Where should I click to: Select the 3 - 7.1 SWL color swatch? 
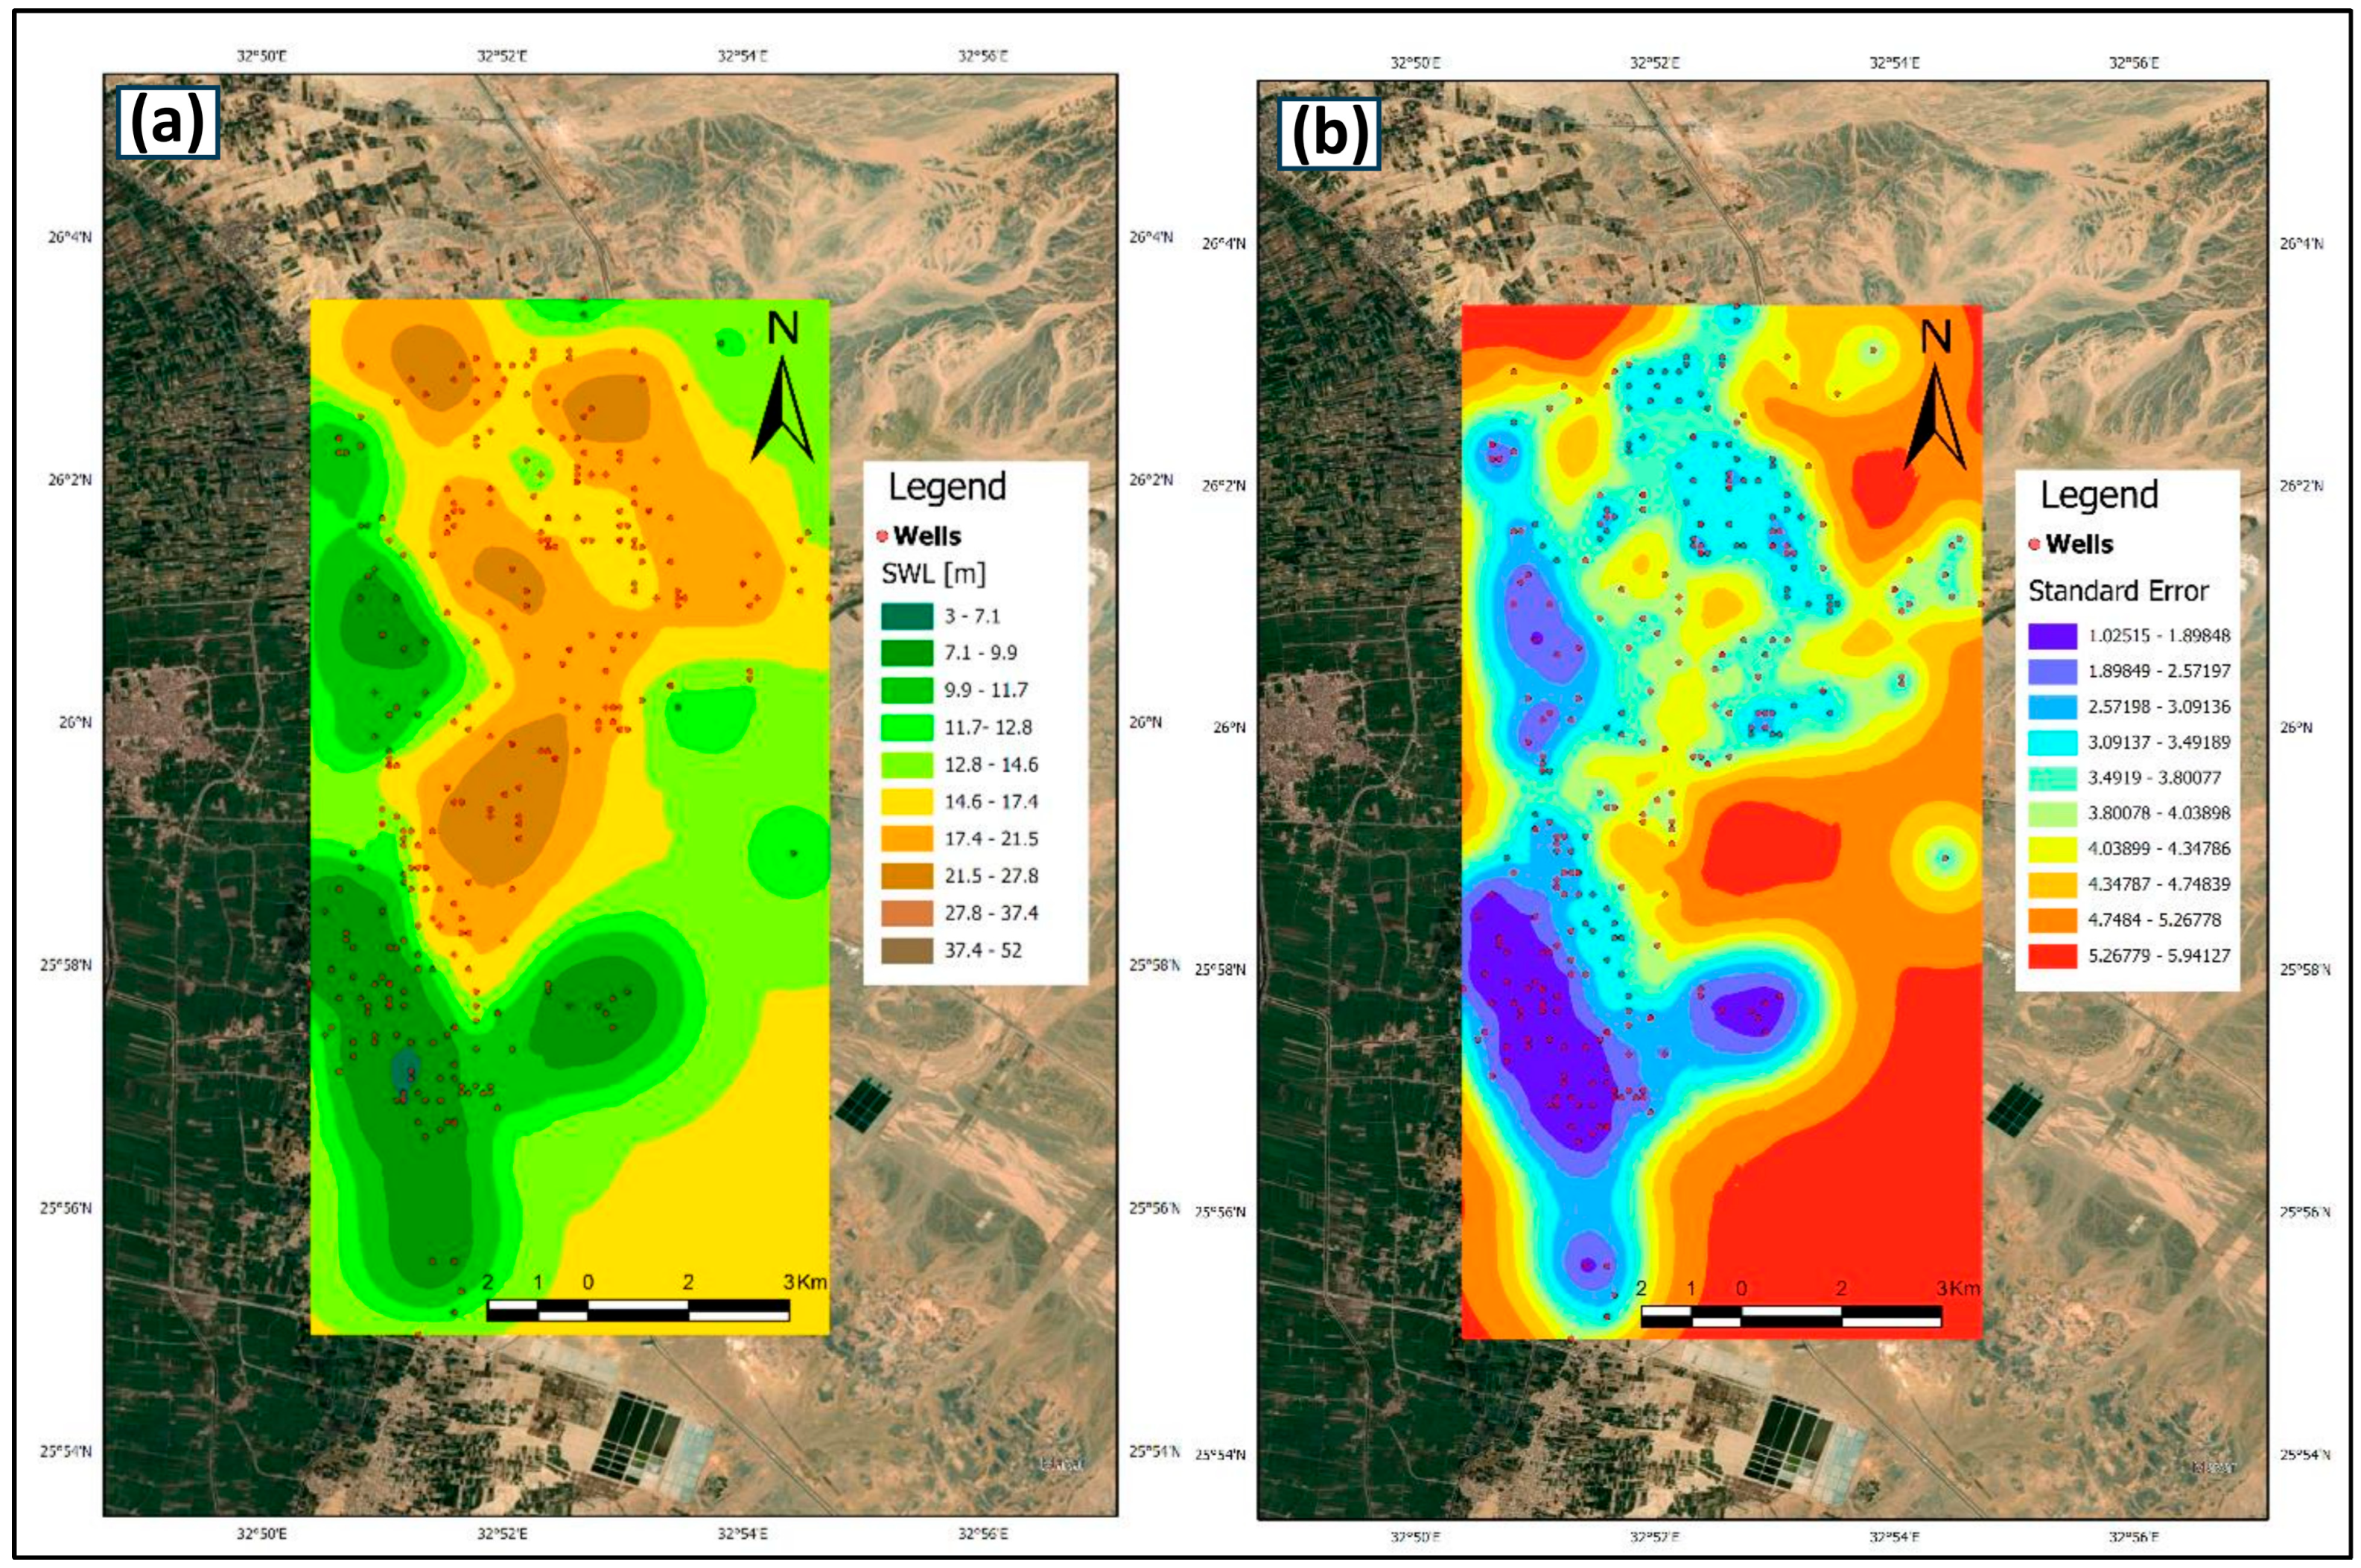click(x=906, y=616)
